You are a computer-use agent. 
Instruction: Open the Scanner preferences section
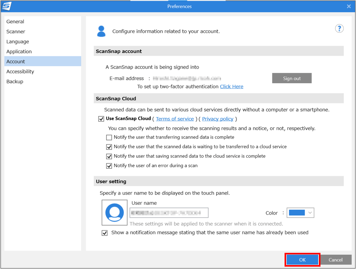click(43, 32)
